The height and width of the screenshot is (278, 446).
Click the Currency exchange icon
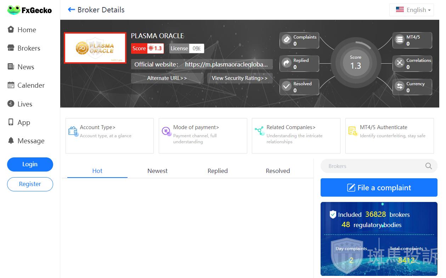click(400, 86)
